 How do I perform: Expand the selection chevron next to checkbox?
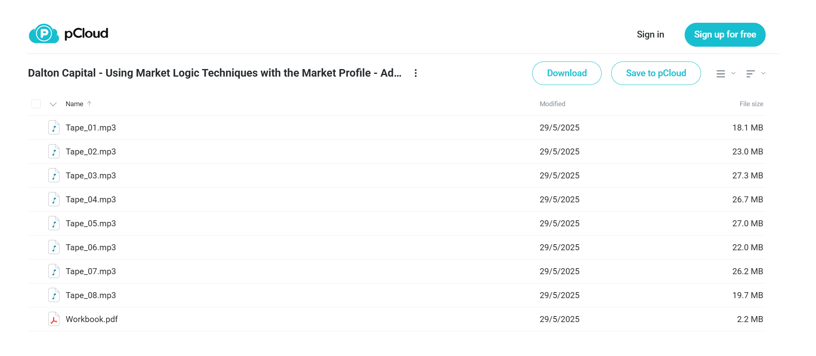(x=53, y=104)
